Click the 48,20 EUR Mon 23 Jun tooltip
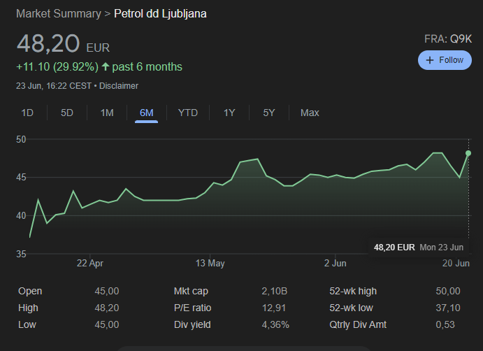This screenshot has height=351, width=483. pyautogui.click(x=419, y=248)
